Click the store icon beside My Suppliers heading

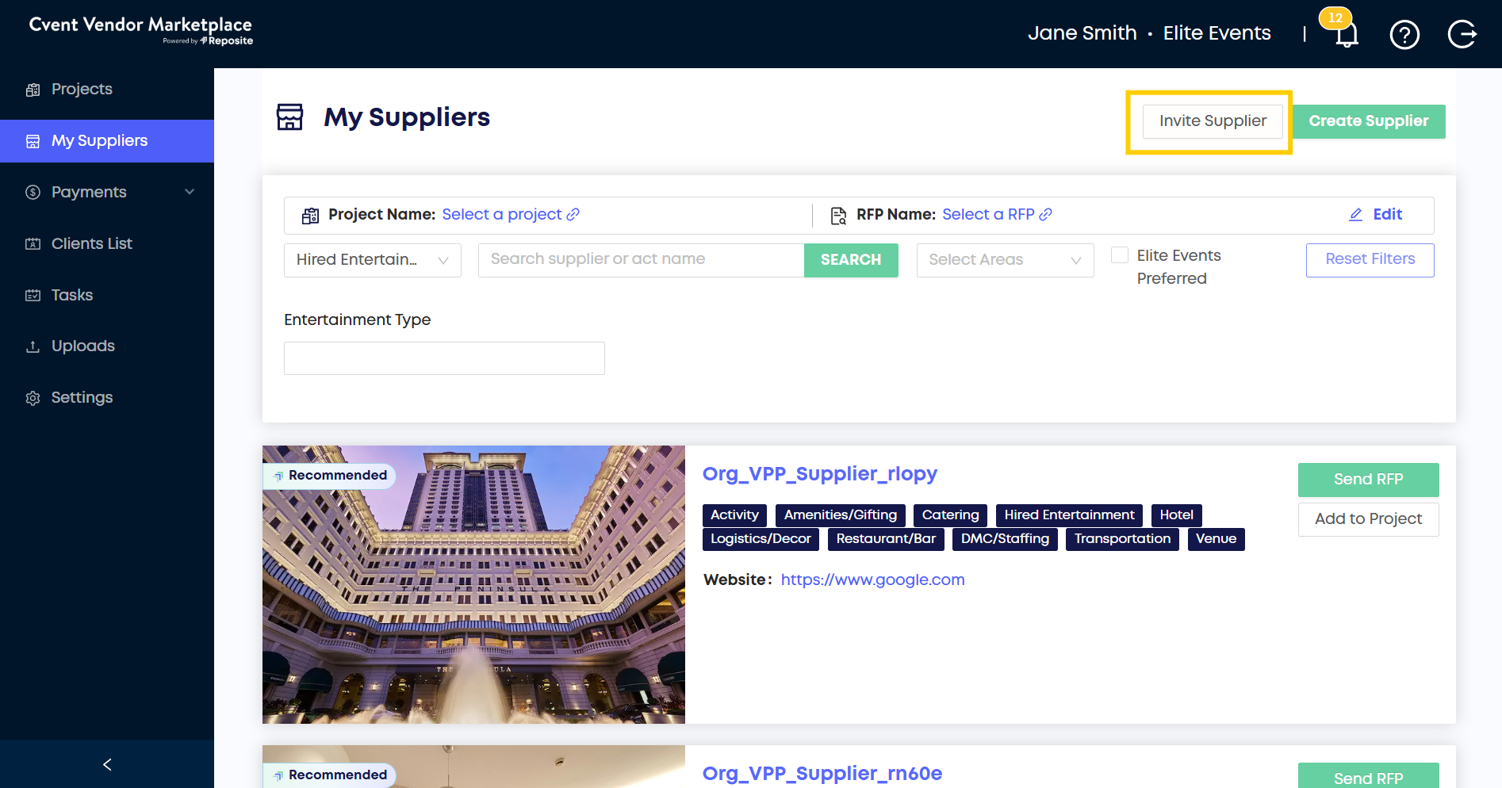(289, 117)
